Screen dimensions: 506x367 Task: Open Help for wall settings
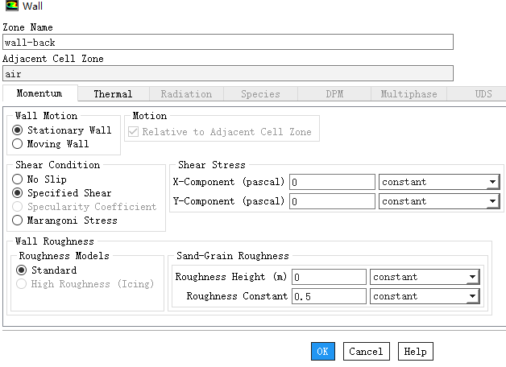[415, 352]
